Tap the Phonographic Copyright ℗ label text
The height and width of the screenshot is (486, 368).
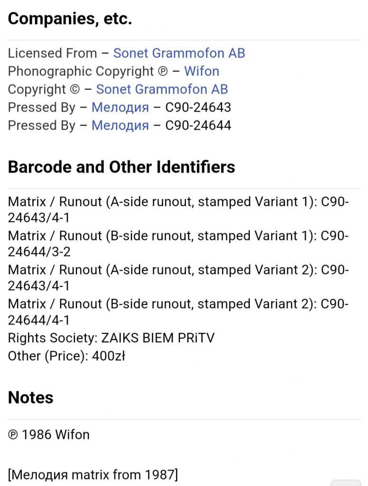pos(88,71)
